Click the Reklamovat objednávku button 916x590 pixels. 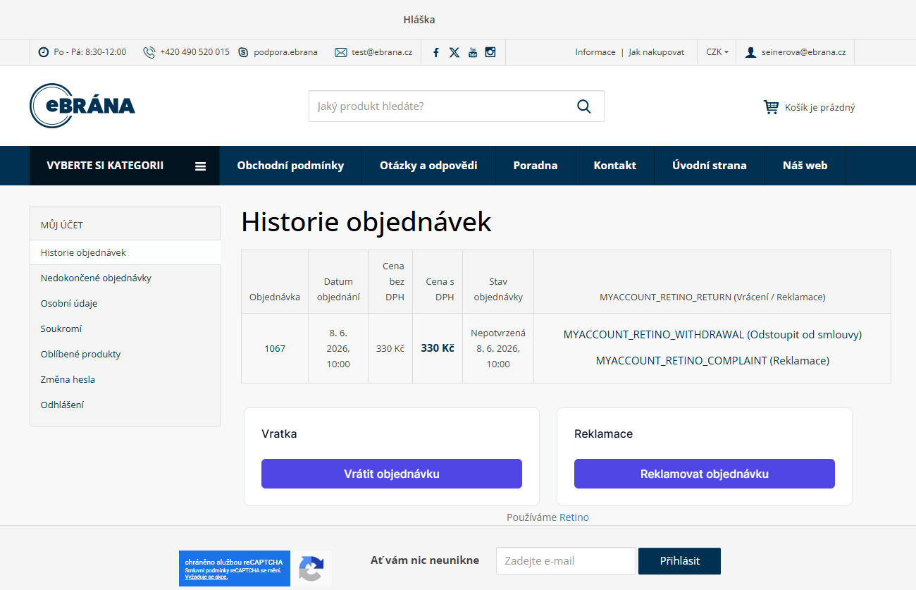coord(705,474)
